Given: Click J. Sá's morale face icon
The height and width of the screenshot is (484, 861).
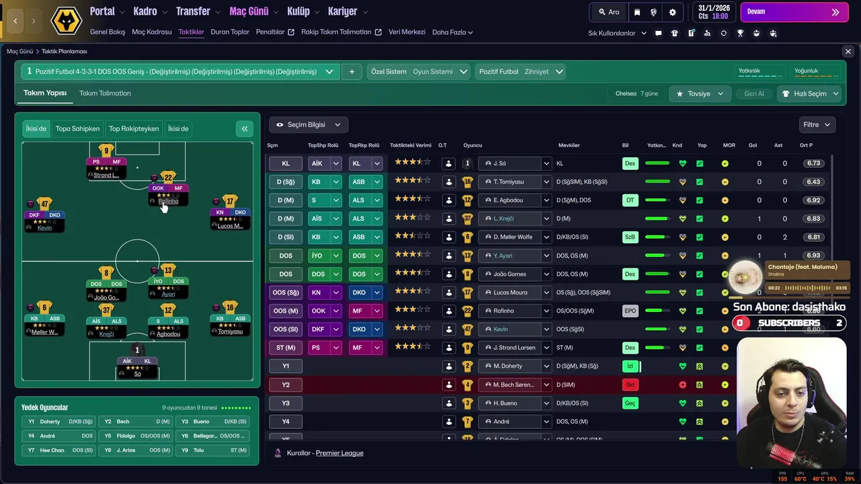Looking at the screenshot, I should point(725,163).
